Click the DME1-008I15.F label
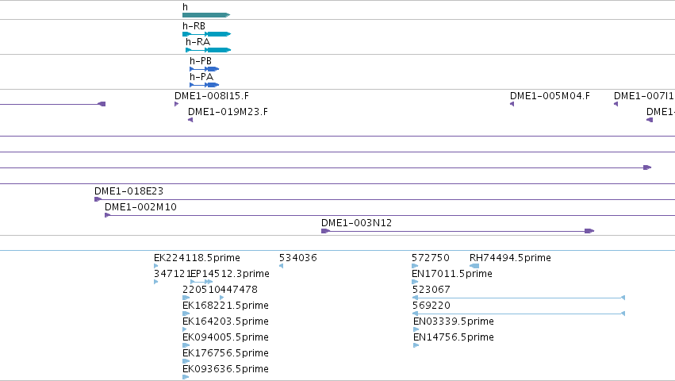Viewport: 675px width, 381px height. (x=212, y=96)
